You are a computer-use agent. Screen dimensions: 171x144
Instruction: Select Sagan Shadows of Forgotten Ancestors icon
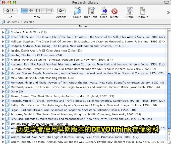(8, 110)
